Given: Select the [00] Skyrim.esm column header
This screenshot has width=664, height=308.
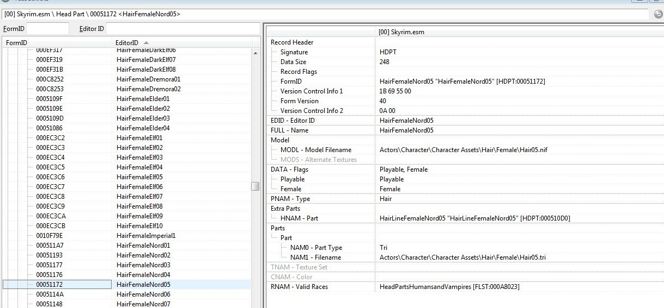Looking at the screenshot, I should [x=520, y=32].
